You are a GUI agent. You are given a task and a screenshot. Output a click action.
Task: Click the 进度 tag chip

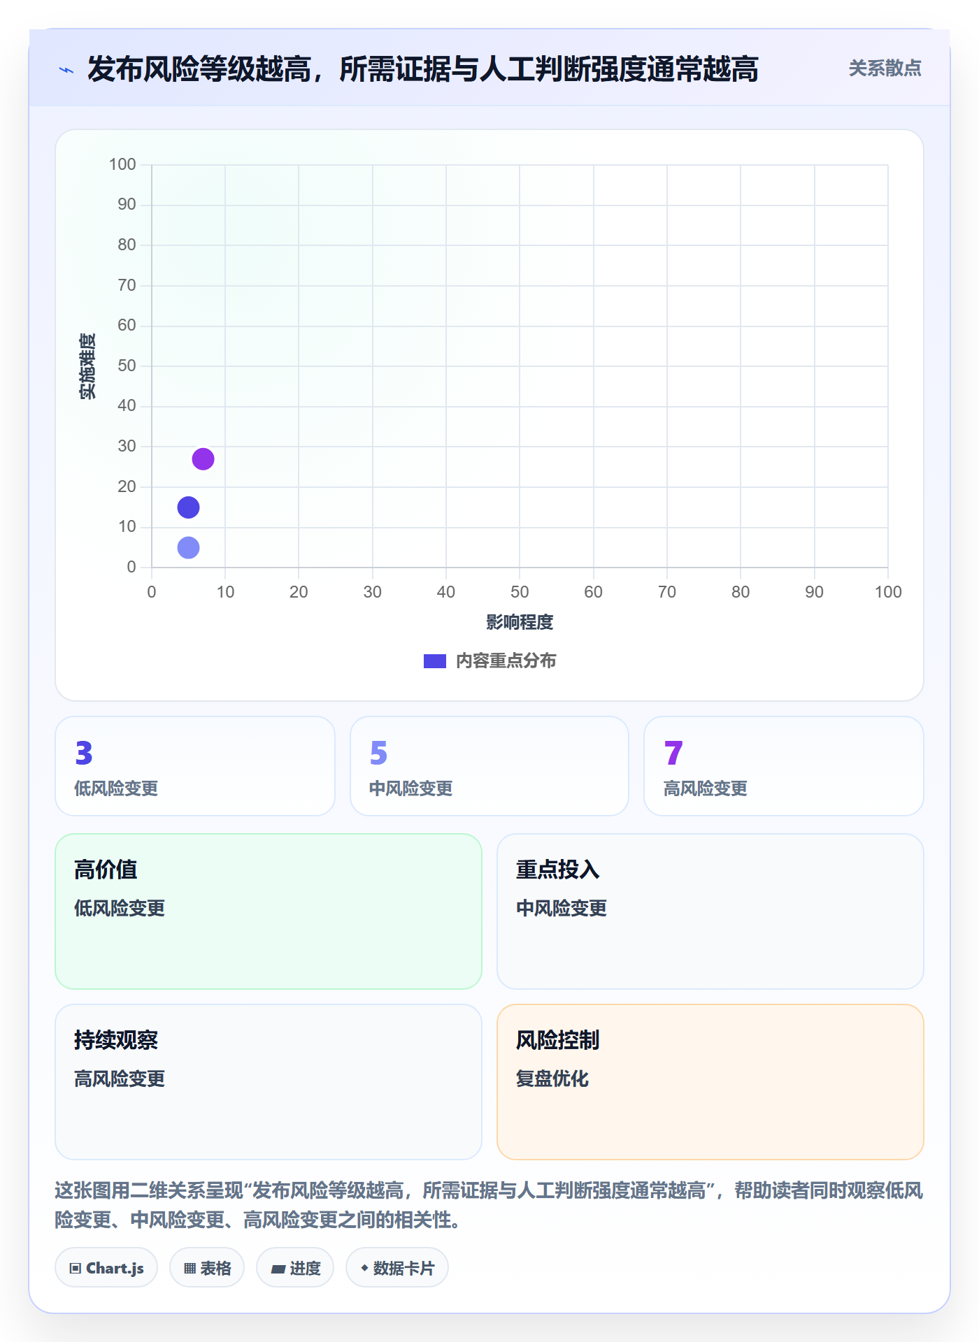[x=295, y=1268]
